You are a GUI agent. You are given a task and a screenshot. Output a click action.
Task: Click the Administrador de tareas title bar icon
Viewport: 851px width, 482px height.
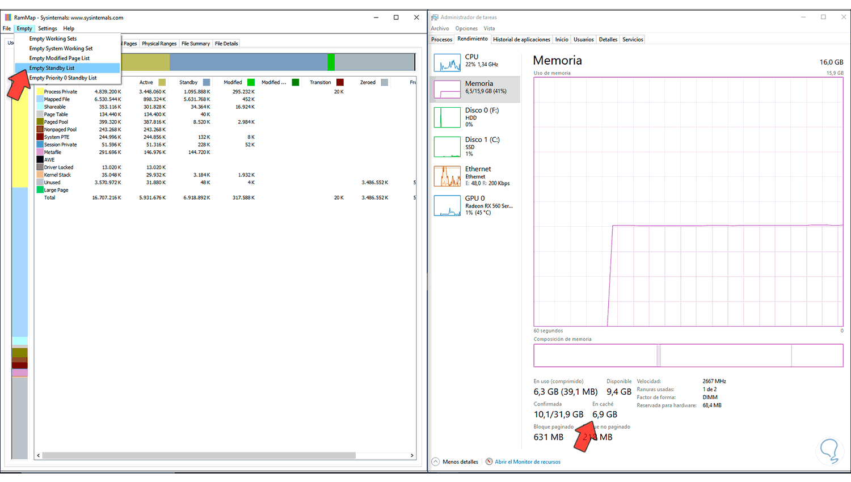click(435, 18)
